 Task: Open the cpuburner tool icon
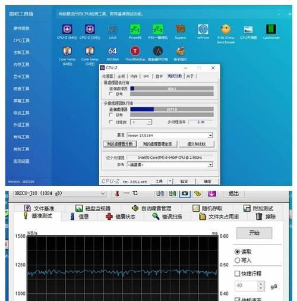point(271,29)
